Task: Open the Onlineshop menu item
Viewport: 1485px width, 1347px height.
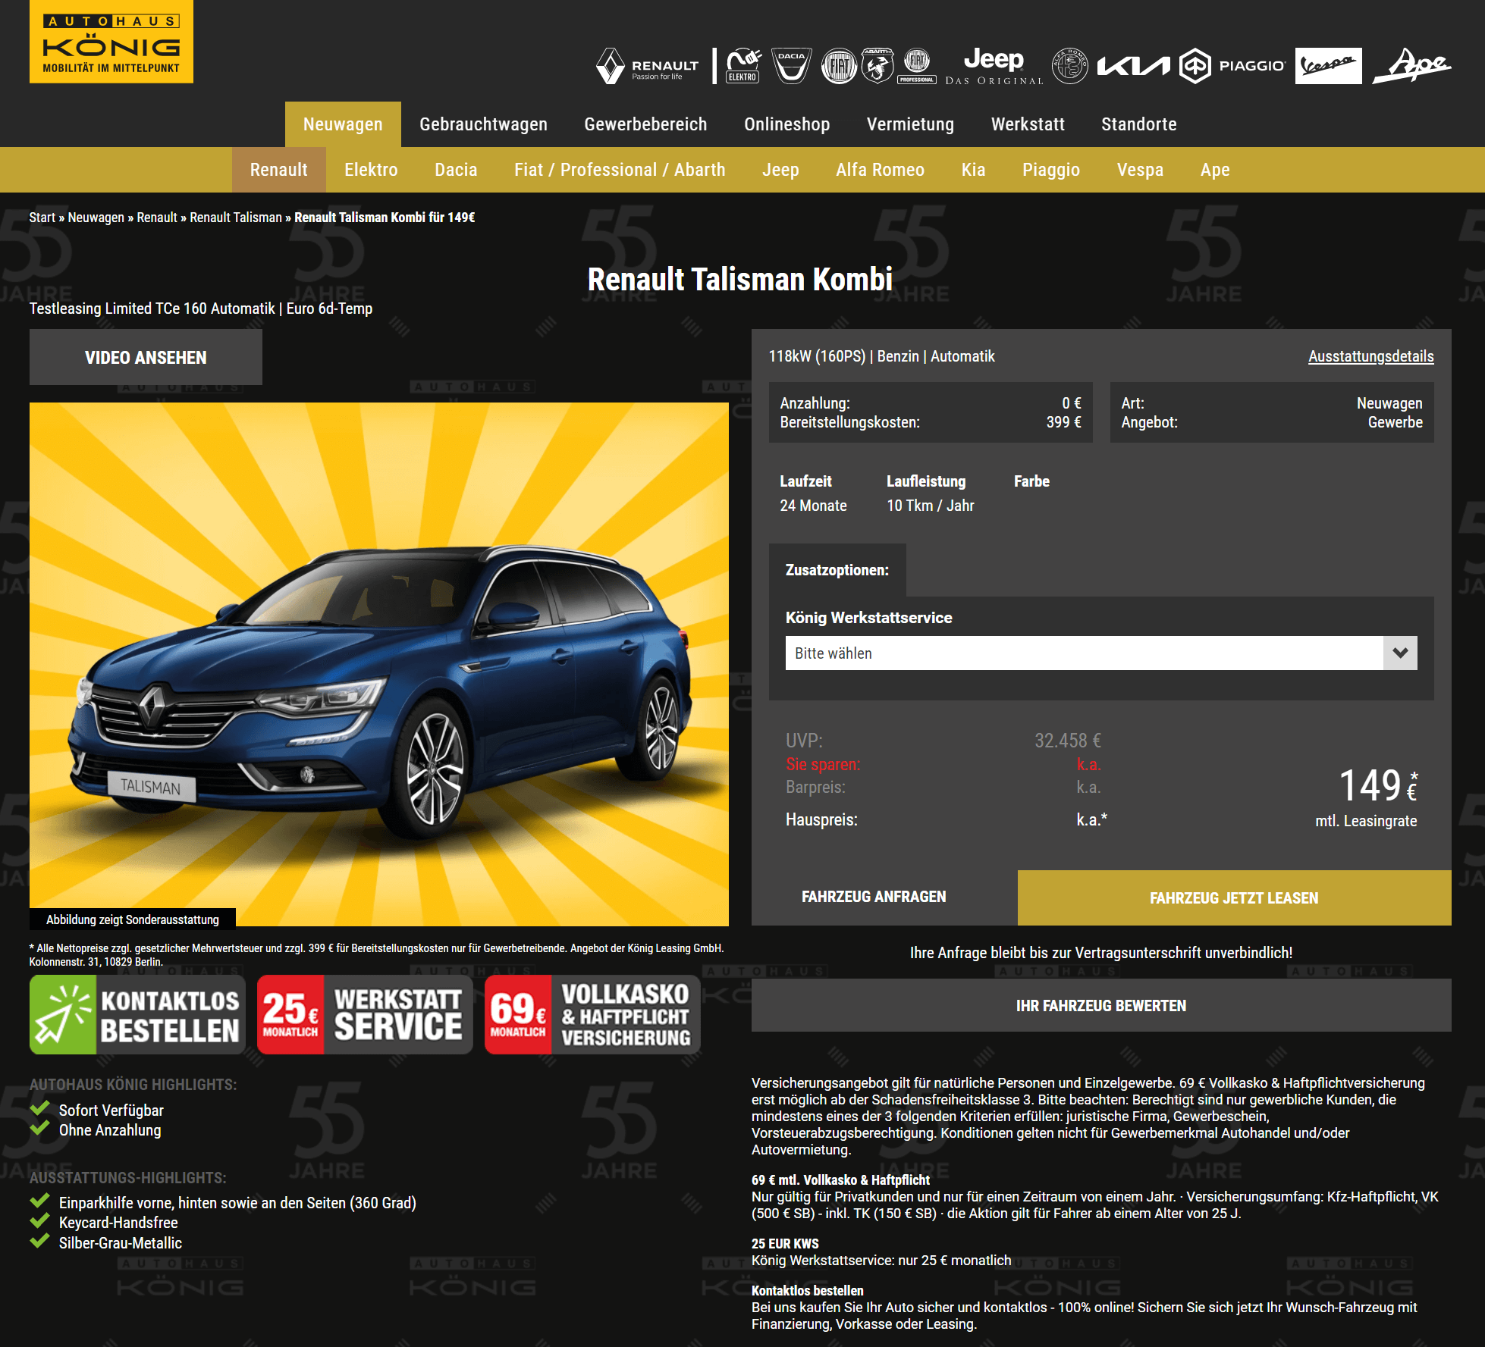Action: coord(786,124)
